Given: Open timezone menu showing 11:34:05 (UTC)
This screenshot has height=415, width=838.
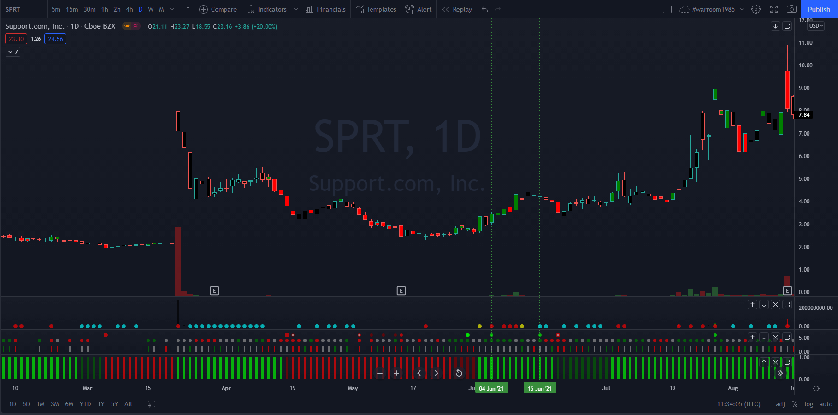Looking at the screenshot, I should [x=738, y=404].
